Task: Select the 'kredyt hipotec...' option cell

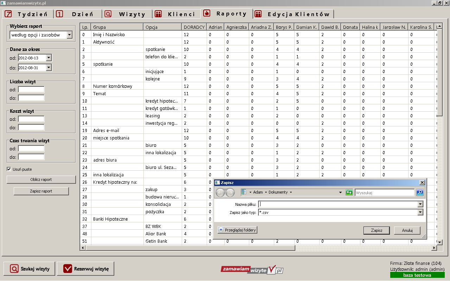Action: point(162,101)
